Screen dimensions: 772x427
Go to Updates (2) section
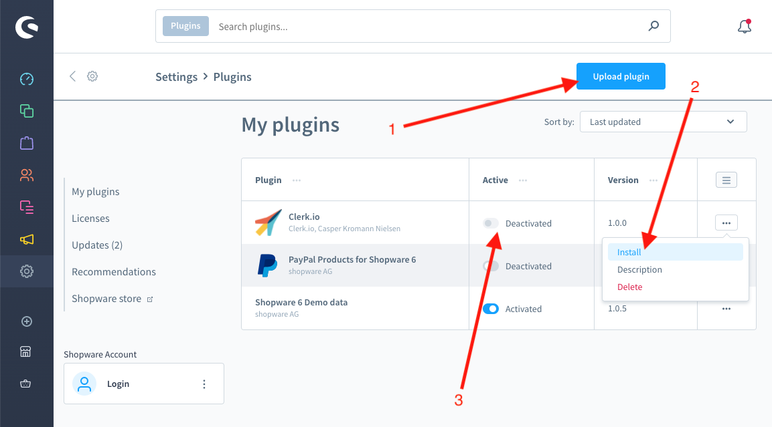click(x=97, y=245)
